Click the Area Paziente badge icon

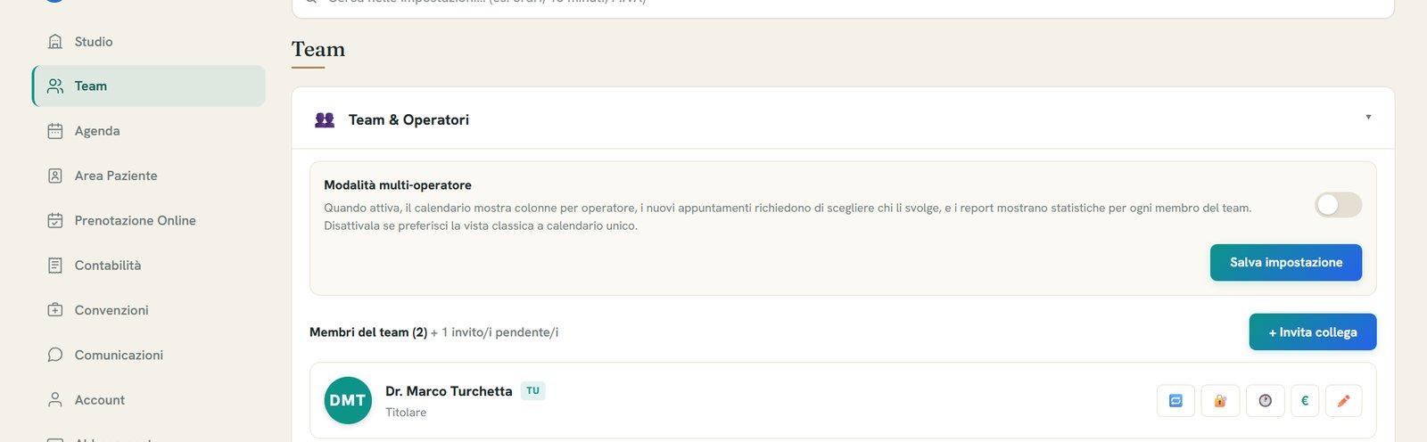pyautogui.click(x=55, y=176)
